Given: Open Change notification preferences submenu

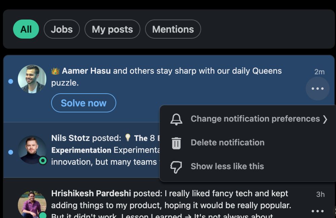Looking at the screenshot, I should [255, 119].
